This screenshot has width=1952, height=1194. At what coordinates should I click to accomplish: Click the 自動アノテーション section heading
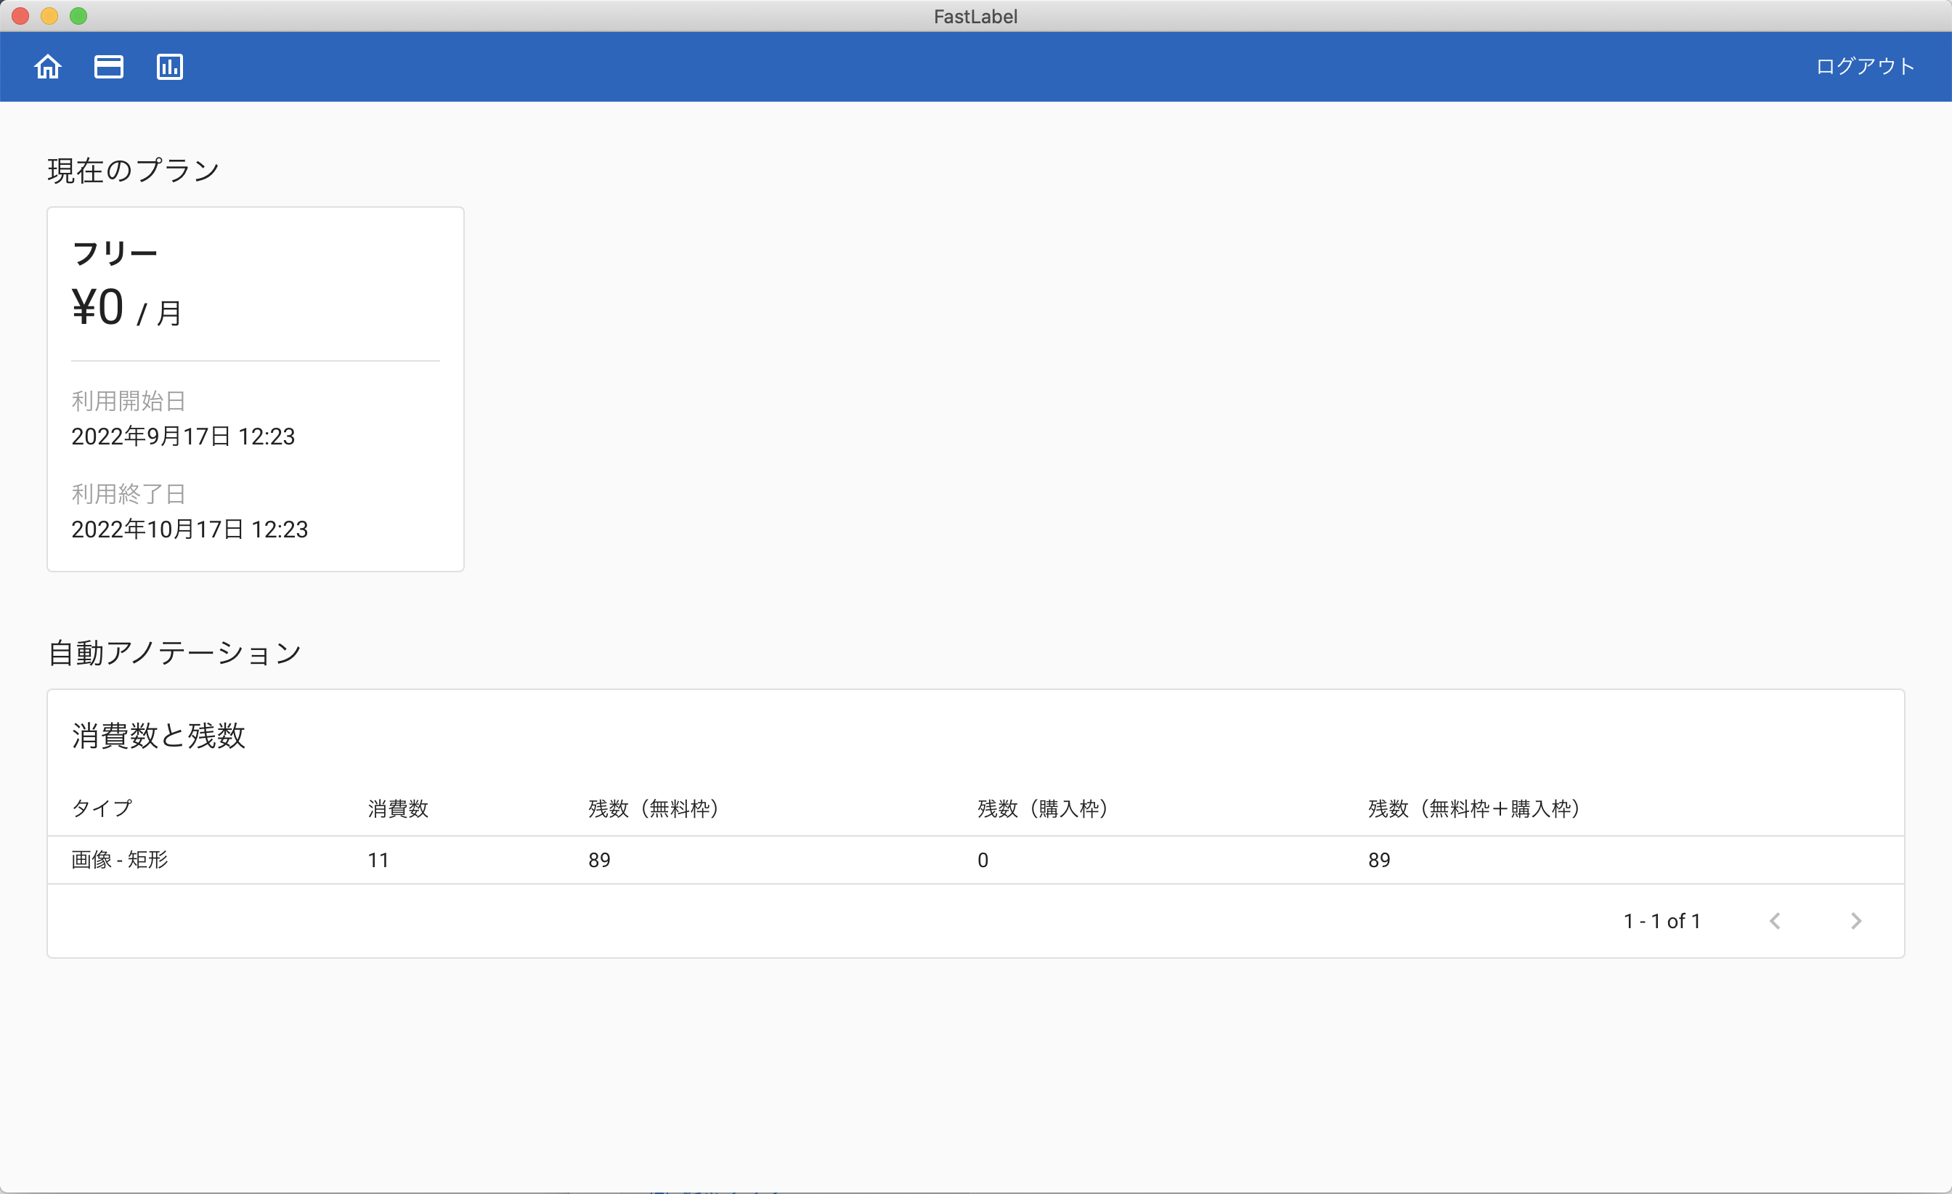[174, 653]
